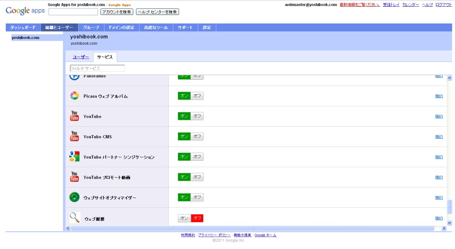Open 規約 link for ウェブ履歴

tap(439, 218)
